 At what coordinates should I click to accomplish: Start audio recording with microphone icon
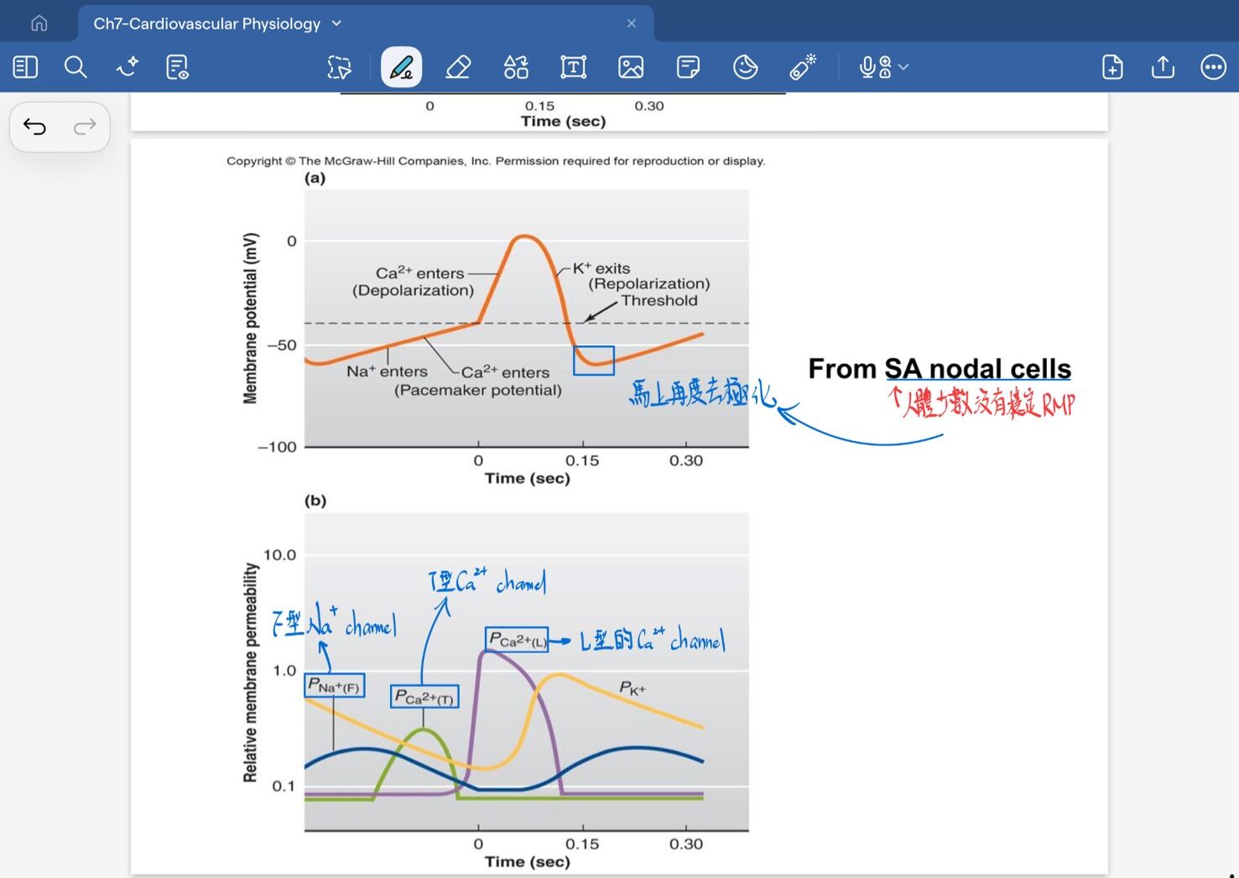(875, 67)
